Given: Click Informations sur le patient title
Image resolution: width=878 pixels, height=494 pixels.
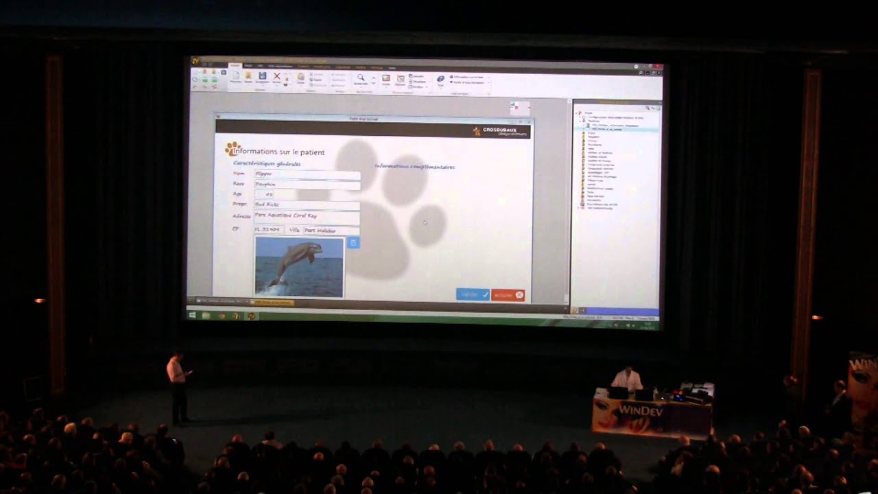Looking at the screenshot, I should coord(279,152).
